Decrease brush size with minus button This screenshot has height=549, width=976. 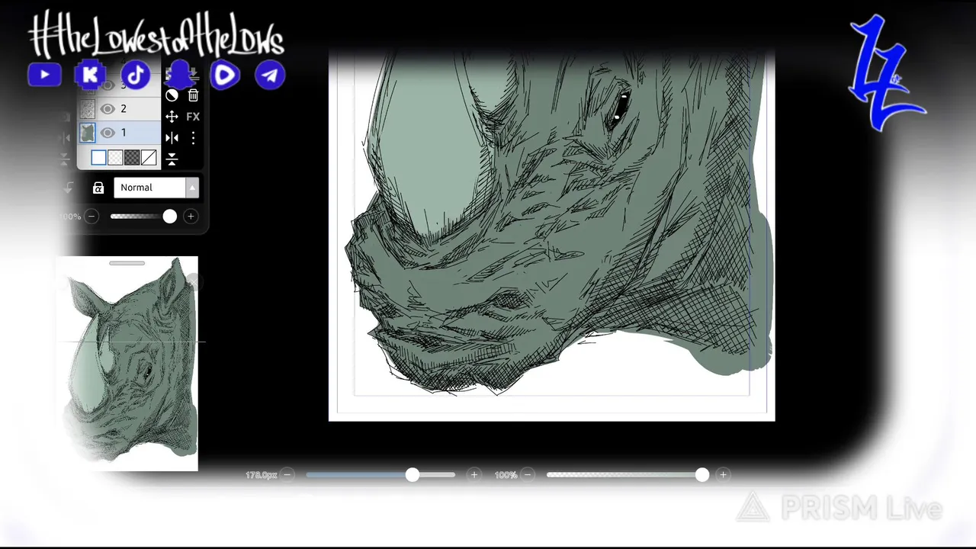pyautogui.click(x=287, y=474)
